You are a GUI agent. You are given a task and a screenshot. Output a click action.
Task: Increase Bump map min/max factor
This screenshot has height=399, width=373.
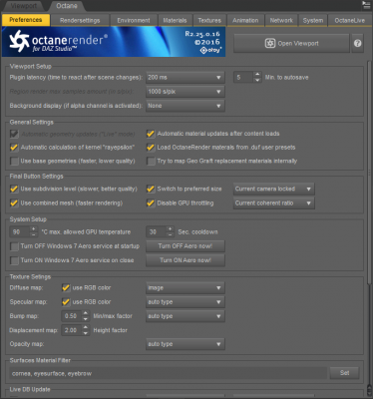coord(86,313)
